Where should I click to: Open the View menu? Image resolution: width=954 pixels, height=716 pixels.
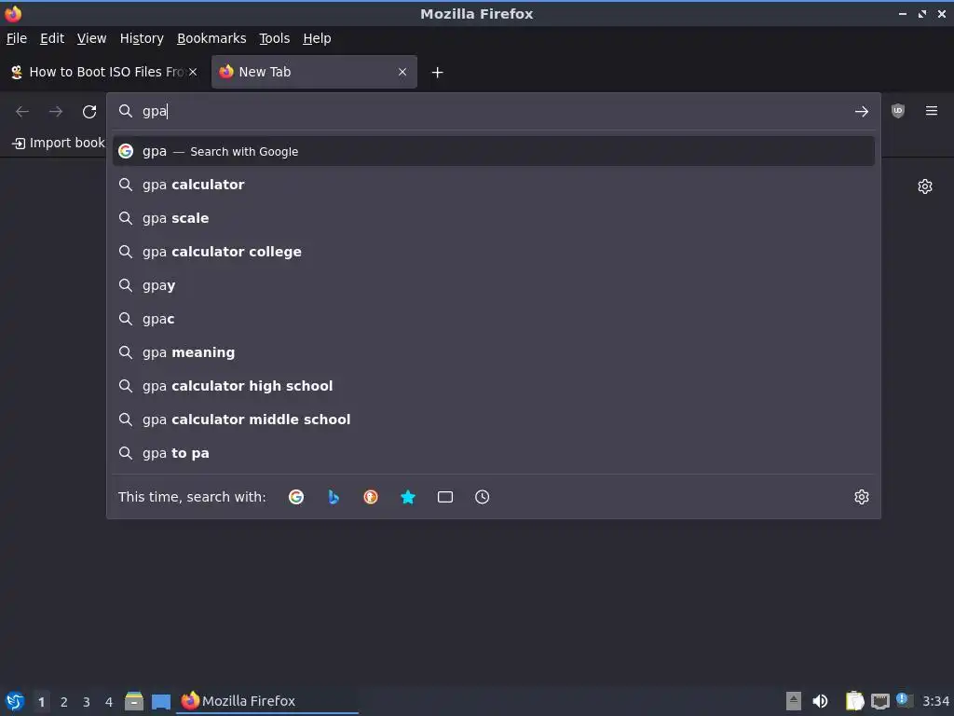[91, 38]
